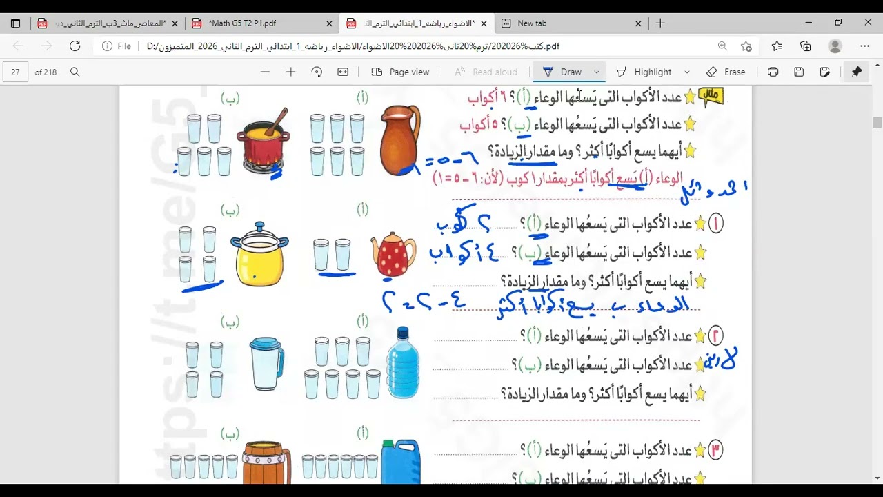Click the 'of 218' page count text
Viewport: 883px width, 497px height.
(46, 72)
